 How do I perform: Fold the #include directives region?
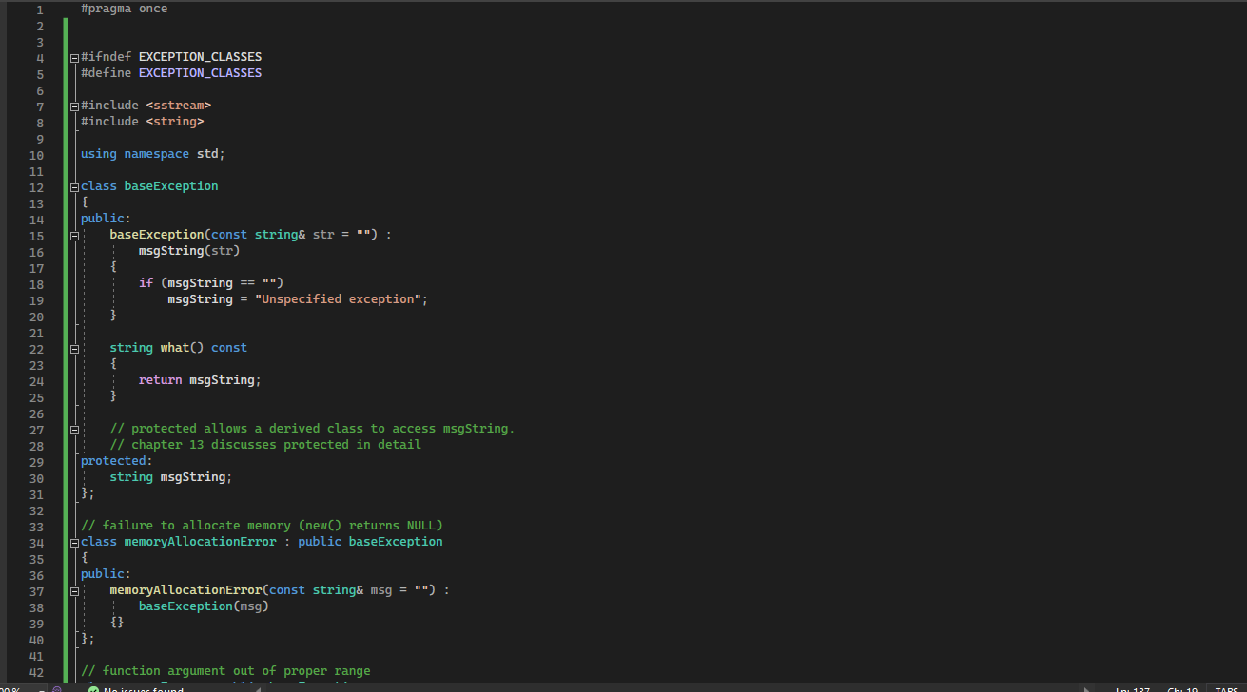73,106
